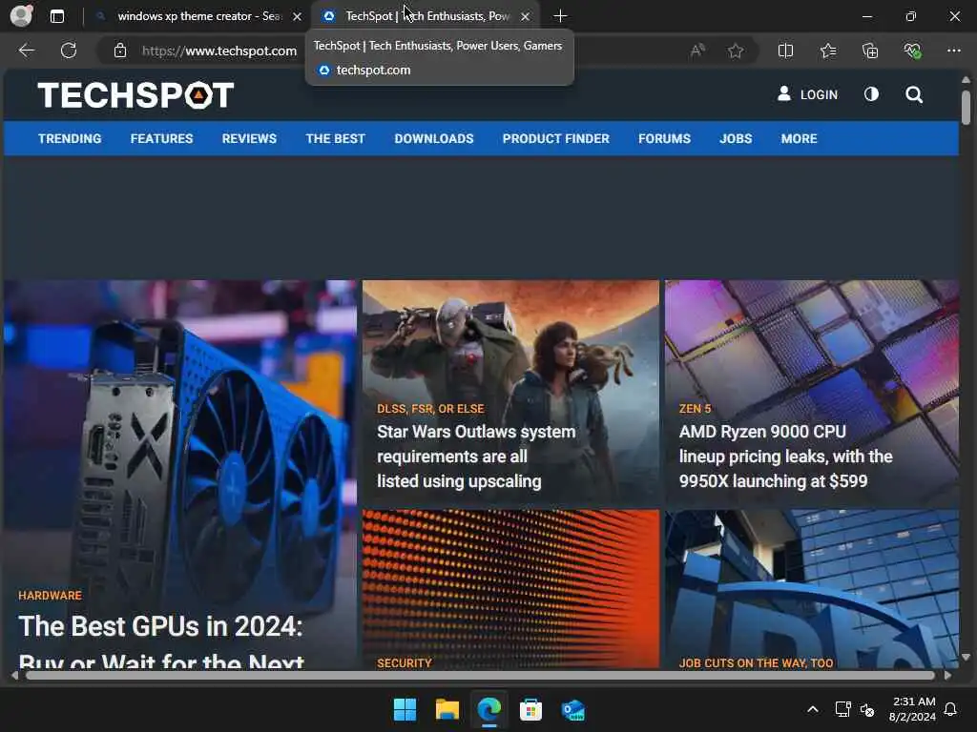
Task: Open the Windows Start menu
Action: (405, 709)
